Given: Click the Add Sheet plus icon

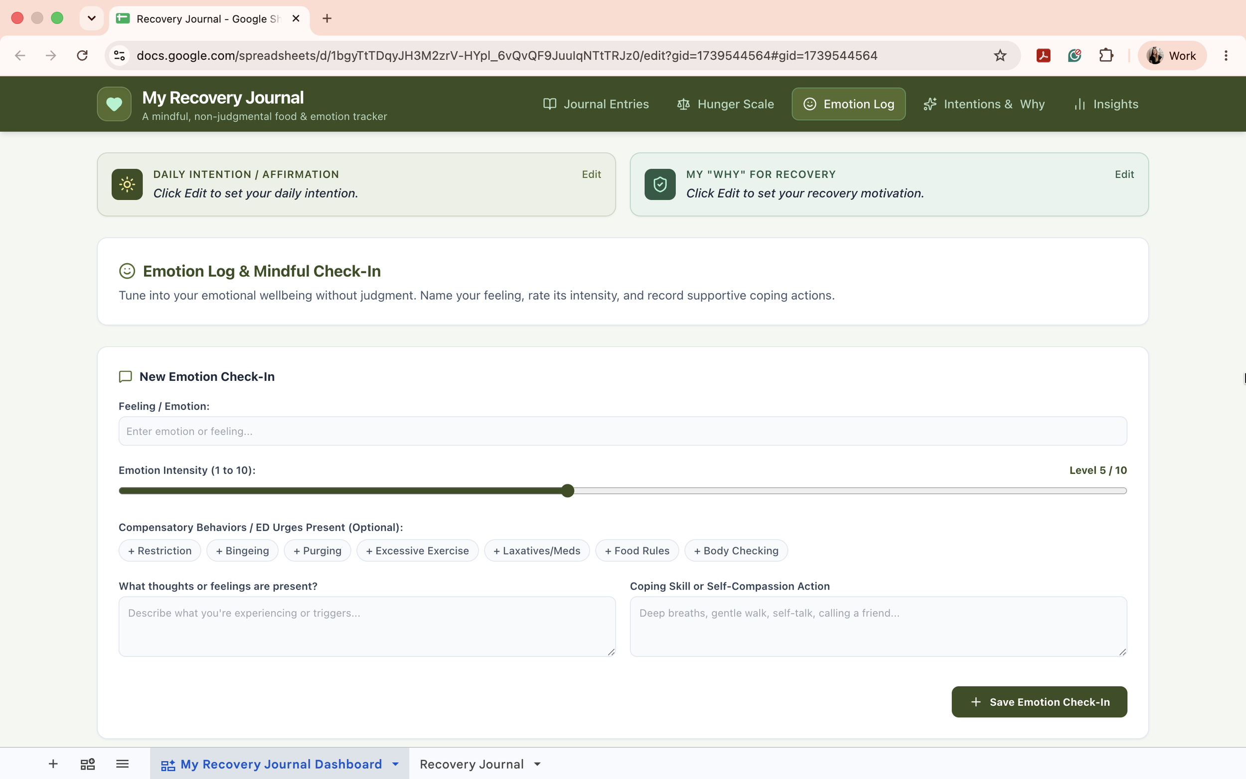Looking at the screenshot, I should tap(53, 764).
